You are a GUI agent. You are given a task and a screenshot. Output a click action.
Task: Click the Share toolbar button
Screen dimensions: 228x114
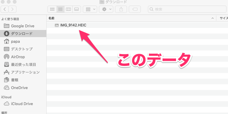[121, 9]
